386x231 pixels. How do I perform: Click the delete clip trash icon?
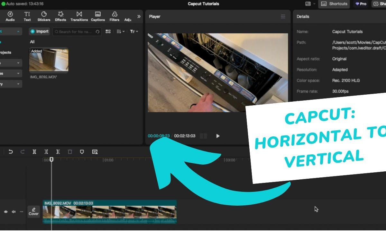(70, 152)
